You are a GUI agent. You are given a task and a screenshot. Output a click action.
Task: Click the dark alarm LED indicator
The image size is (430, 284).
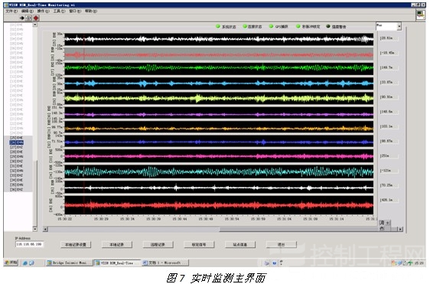coord(328,26)
